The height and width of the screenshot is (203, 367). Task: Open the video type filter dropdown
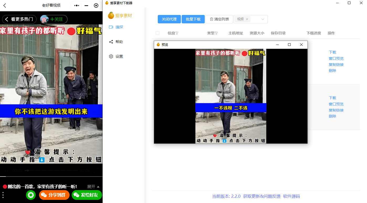[263, 19]
